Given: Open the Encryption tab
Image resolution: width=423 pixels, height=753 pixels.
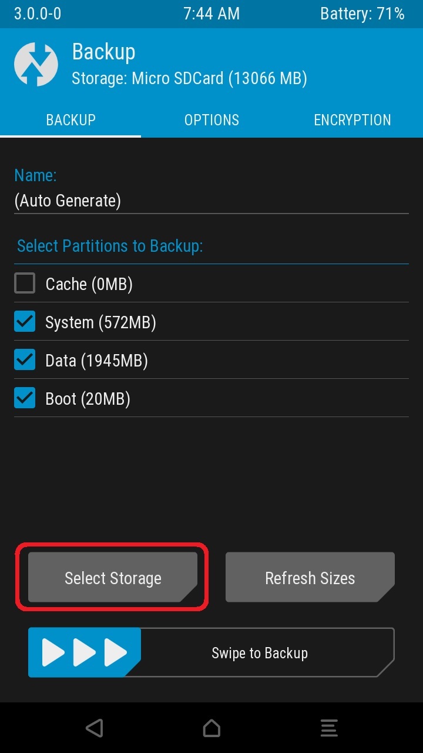Looking at the screenshot, I should coord(352,120).
